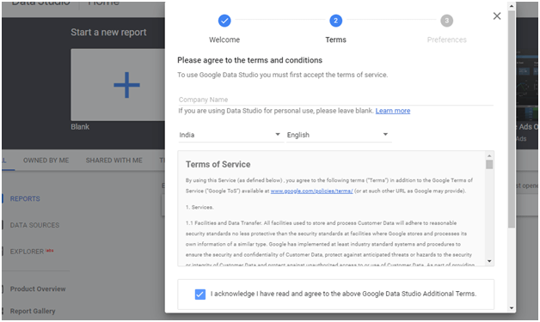This screenshot has height=322, width=540.
Task: Click the dialog's outer scrollbar thumb
Action: (512, 118)
